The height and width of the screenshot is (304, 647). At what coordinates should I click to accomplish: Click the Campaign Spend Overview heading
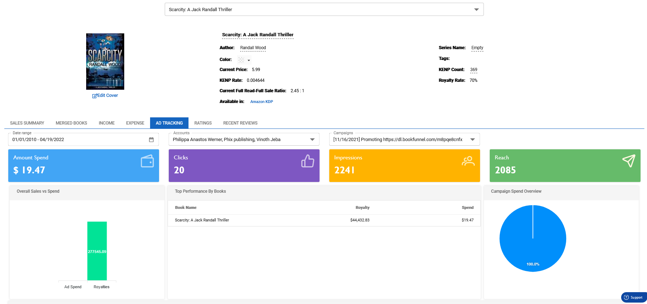point(516,191)
